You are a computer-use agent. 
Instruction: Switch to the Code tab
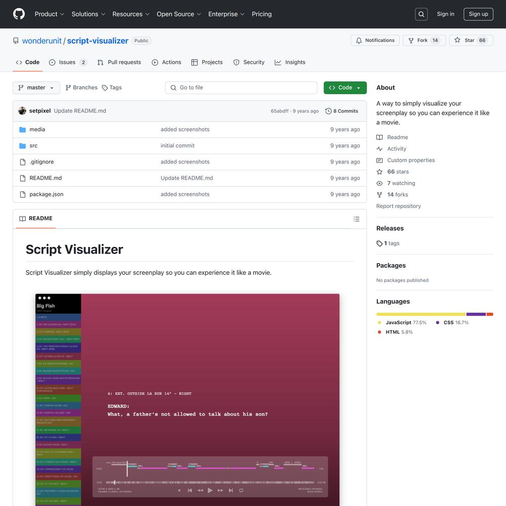coord(28,62)
